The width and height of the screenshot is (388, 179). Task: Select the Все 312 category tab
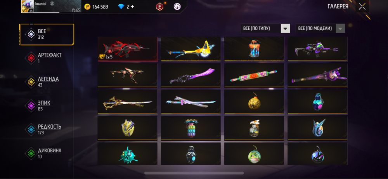[x=47, y=34]
